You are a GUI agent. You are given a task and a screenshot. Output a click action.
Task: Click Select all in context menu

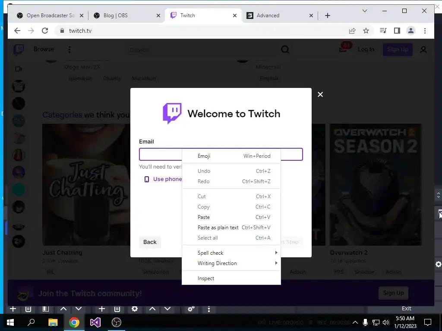(x=231, y=238)
